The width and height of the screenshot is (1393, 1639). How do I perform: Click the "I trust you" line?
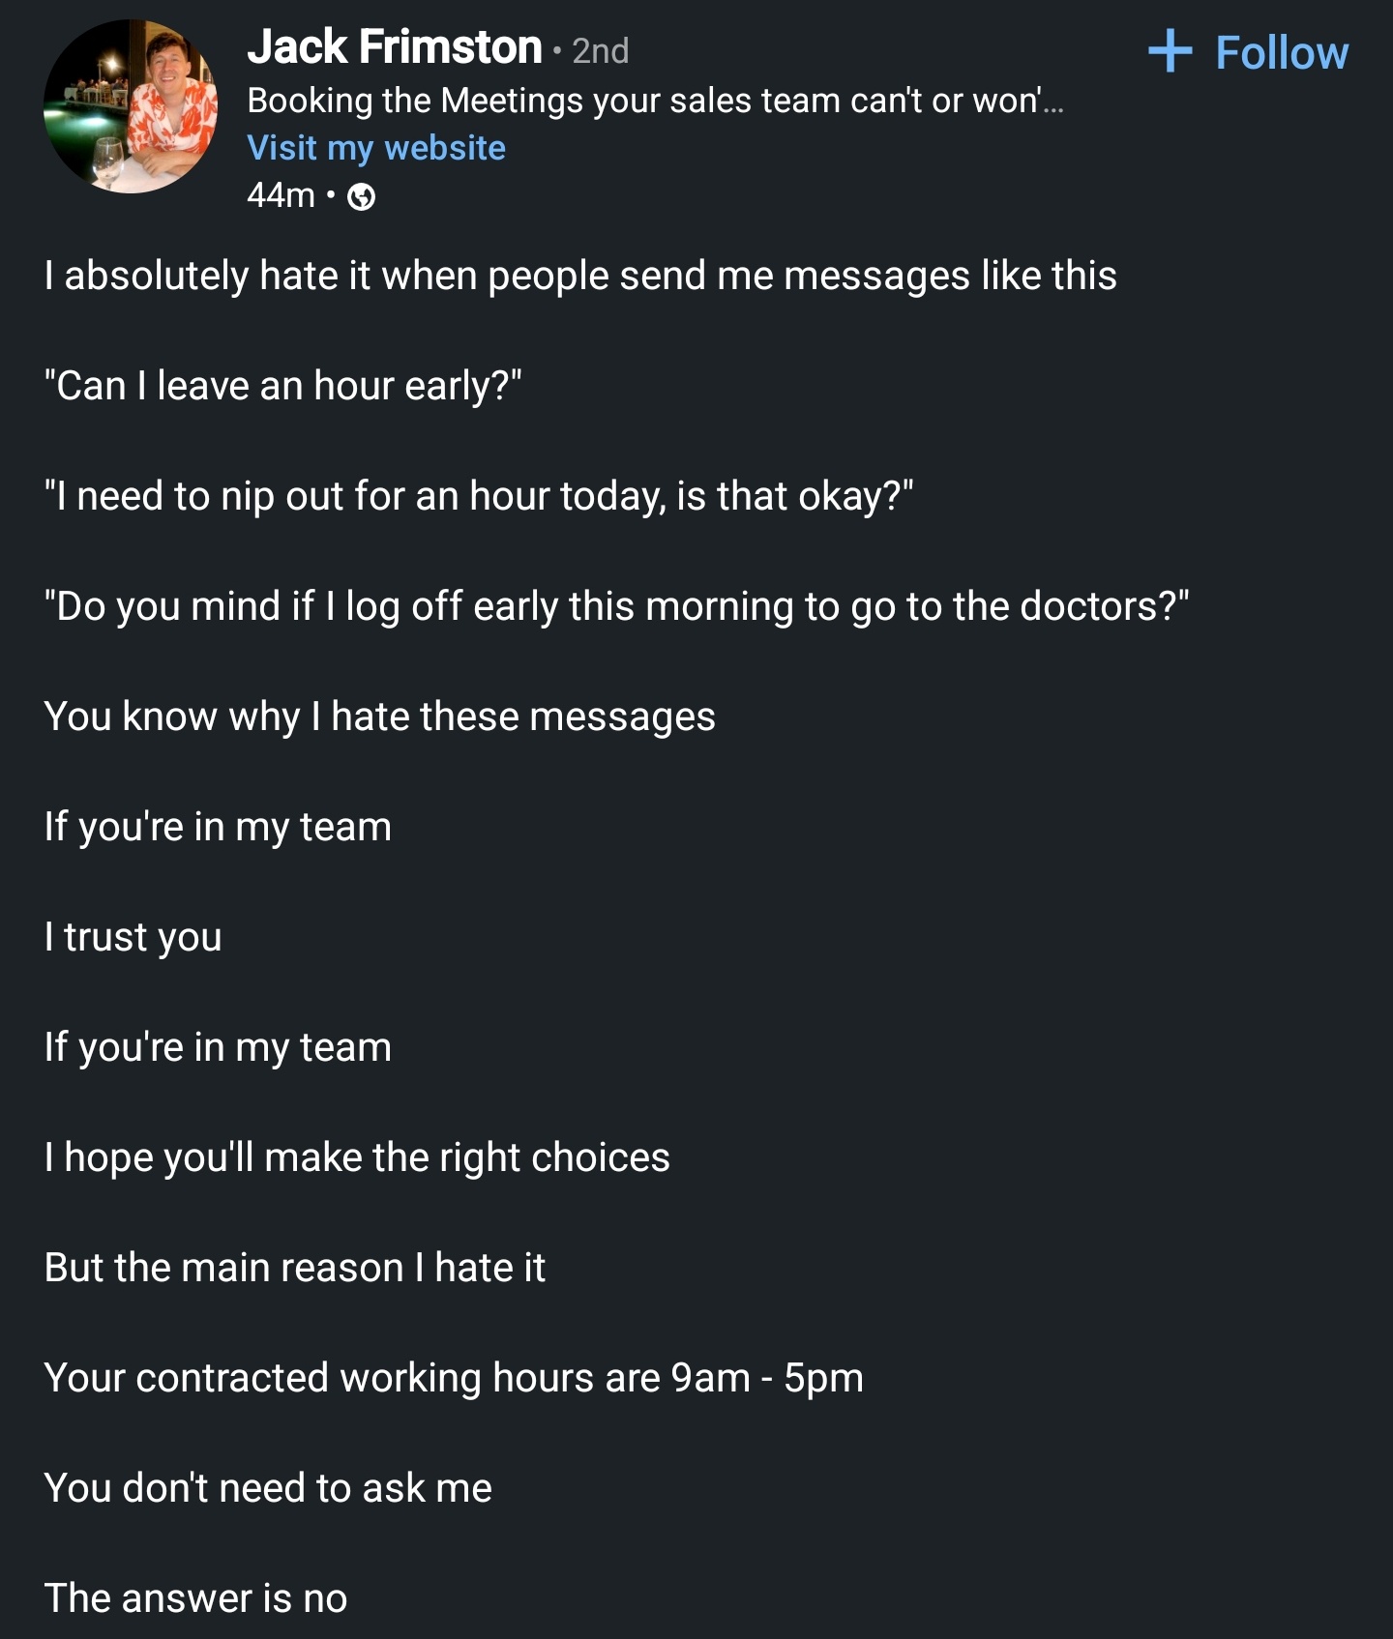click(x=133, y=937)
